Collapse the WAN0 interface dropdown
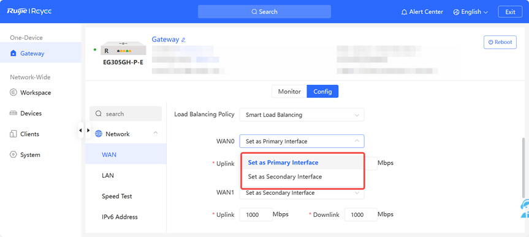 click(x=302, y=141)
